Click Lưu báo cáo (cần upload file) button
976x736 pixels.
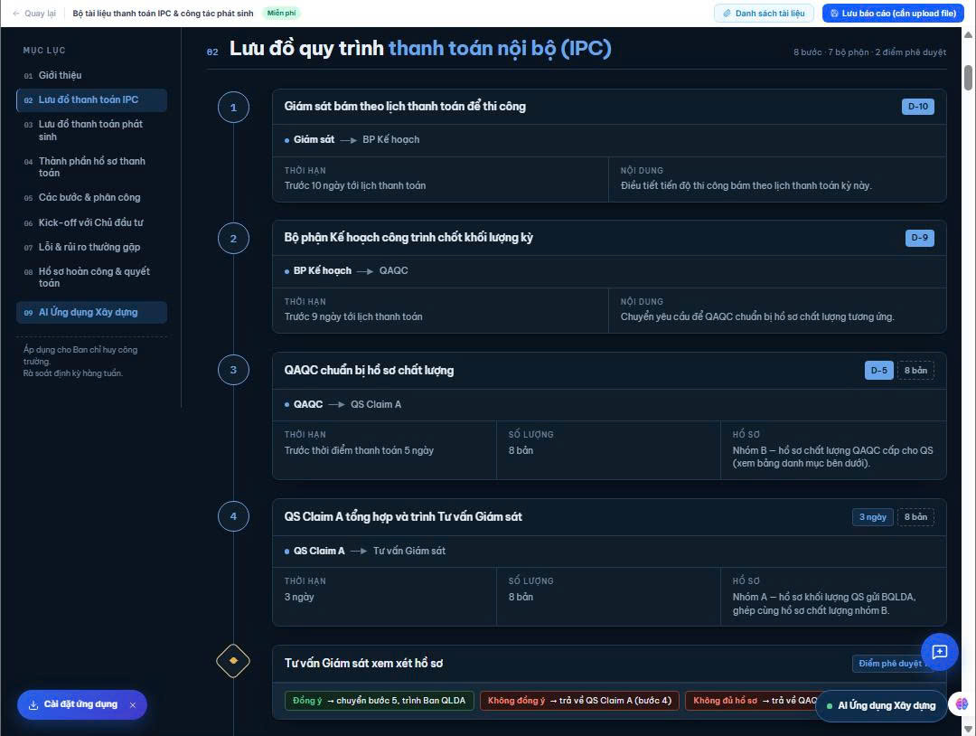point(893,13)
